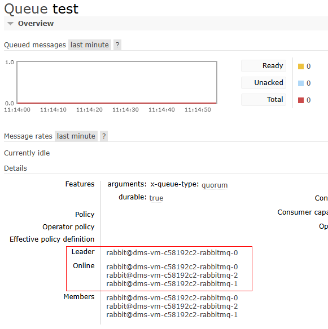Open Queued messages last minute range
328x329 pixels.
(90, 45)
